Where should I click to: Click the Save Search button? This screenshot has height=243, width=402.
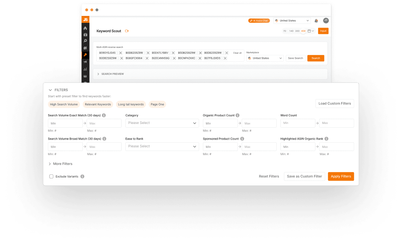[295, 58]
